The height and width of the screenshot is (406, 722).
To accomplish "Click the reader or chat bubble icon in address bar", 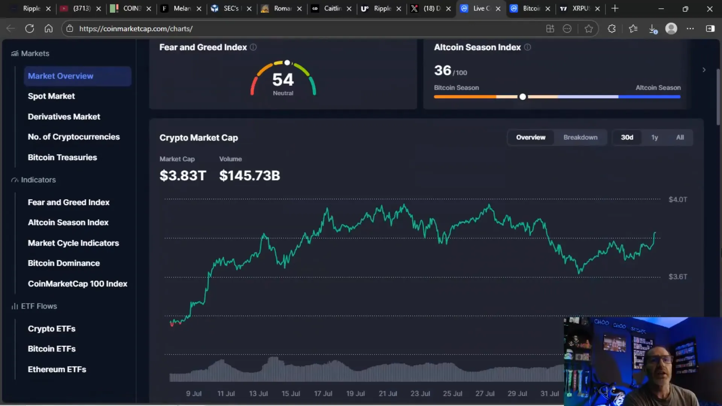I will (x=567, y=29).
